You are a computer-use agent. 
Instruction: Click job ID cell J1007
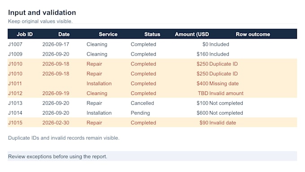[x=15, y=44]
